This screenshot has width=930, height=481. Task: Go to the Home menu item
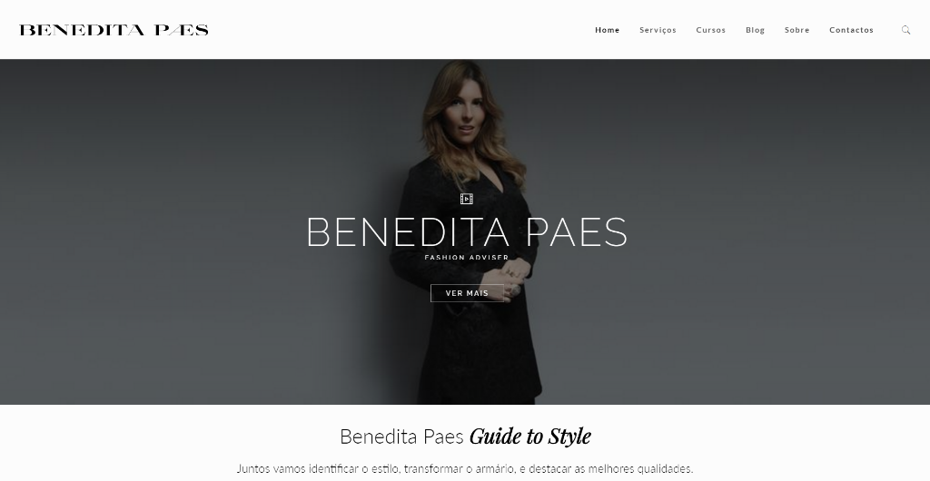(x=608, y=30)
